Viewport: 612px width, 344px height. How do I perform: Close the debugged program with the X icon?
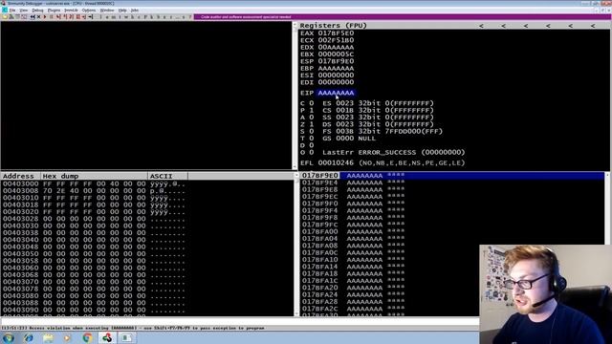tap(38, 17)
